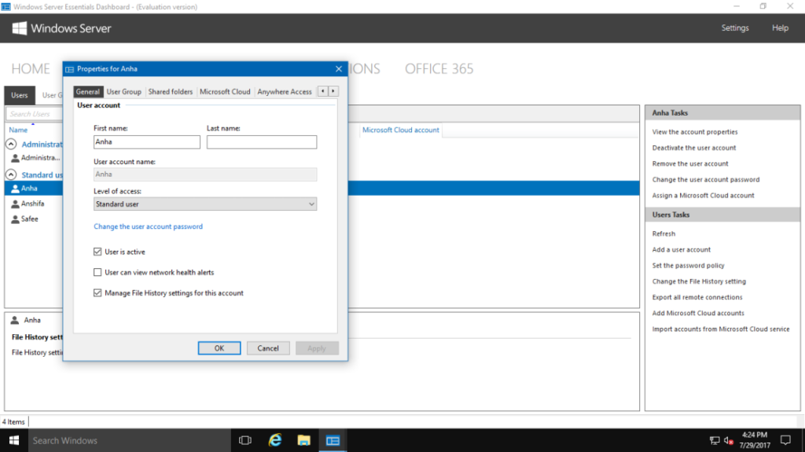Click task-pane Change the user account password
The height and width of the screenshot is (452, 805).
(705, 180)
